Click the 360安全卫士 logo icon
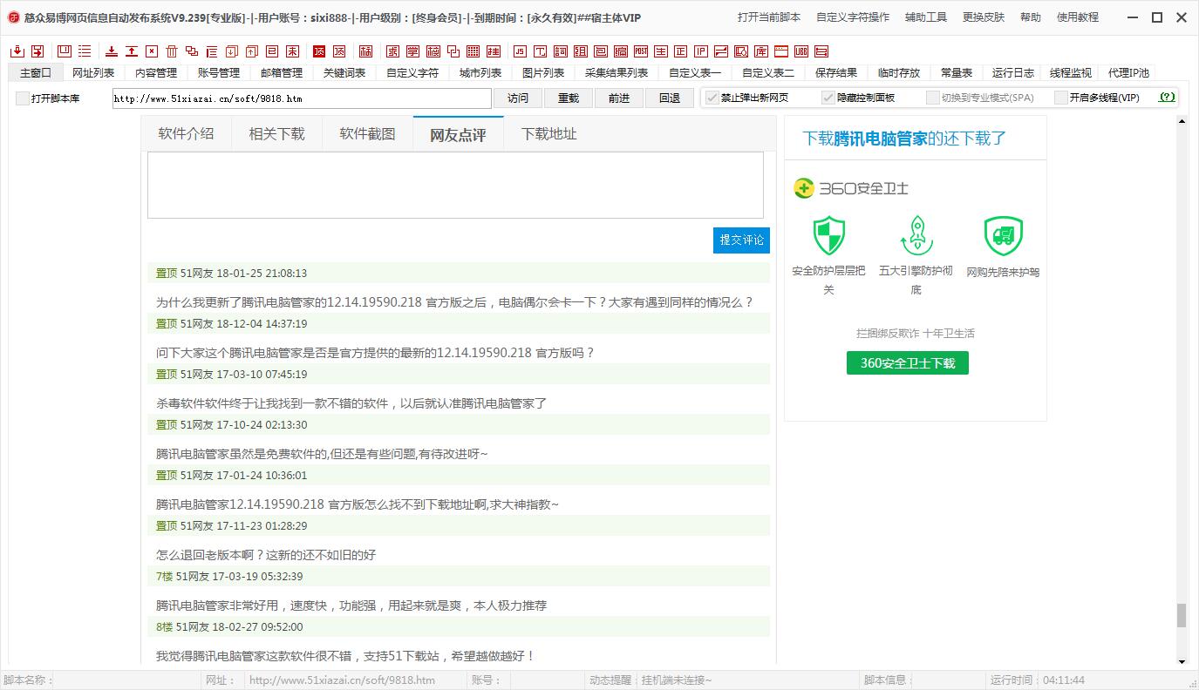 pyautogui.click(x=803, y=188)
